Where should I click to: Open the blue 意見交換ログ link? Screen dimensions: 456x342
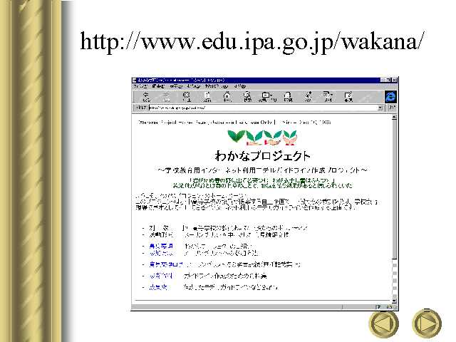[166, 264]
